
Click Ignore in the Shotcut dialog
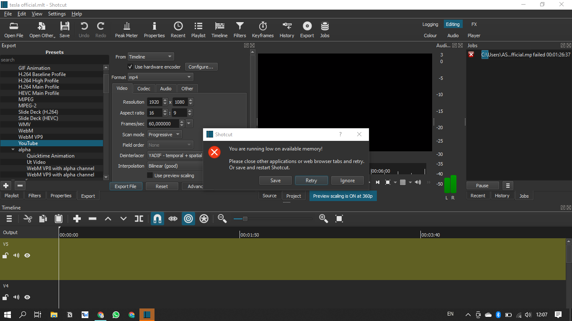pyautogui.click(x=348, y=181)
